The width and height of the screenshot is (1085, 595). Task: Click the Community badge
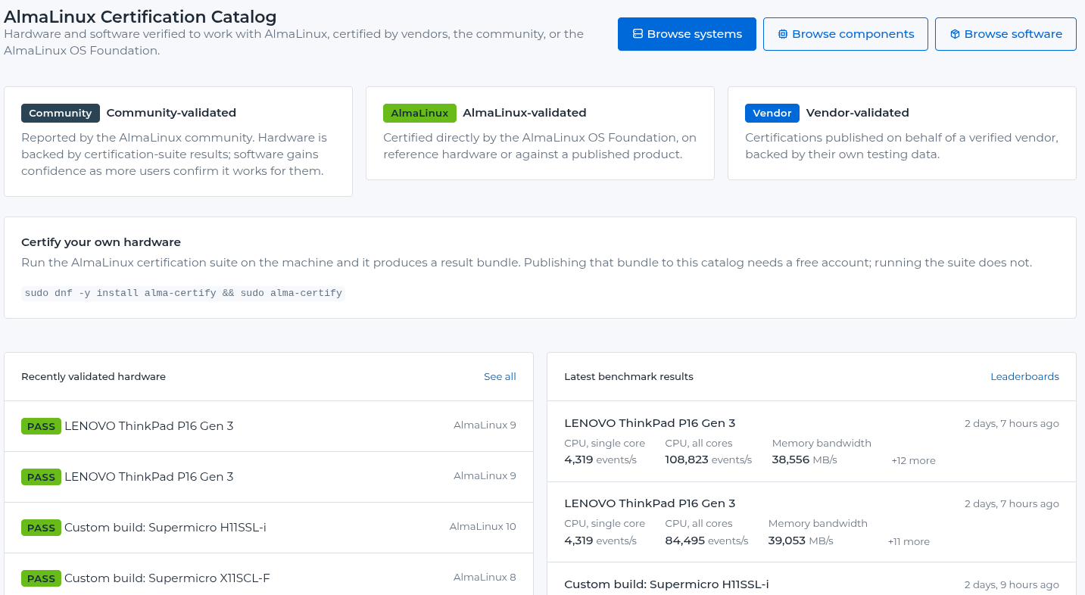coord(61,113)
